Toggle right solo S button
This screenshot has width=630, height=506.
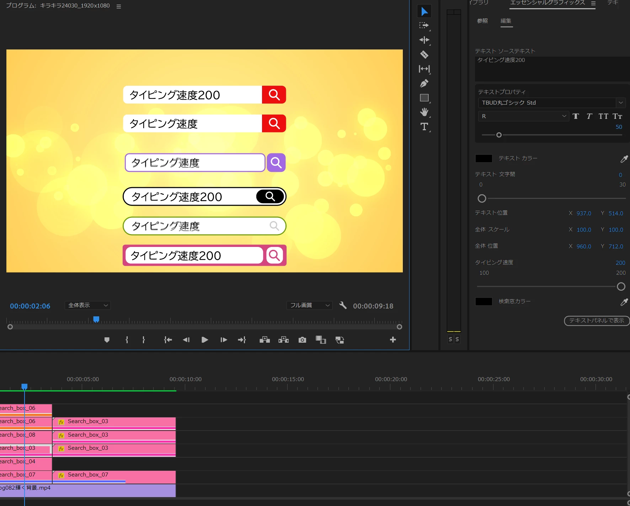tap(457, 339)
